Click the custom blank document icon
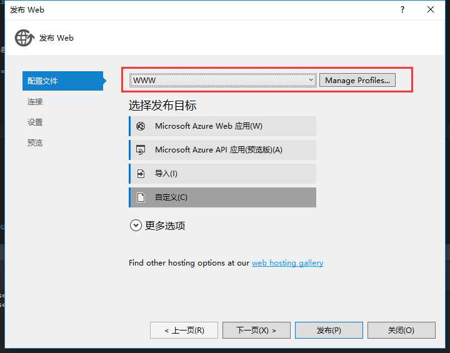Image resolution: width=450 pixels, height=353 pixels. tap(141, 197)
